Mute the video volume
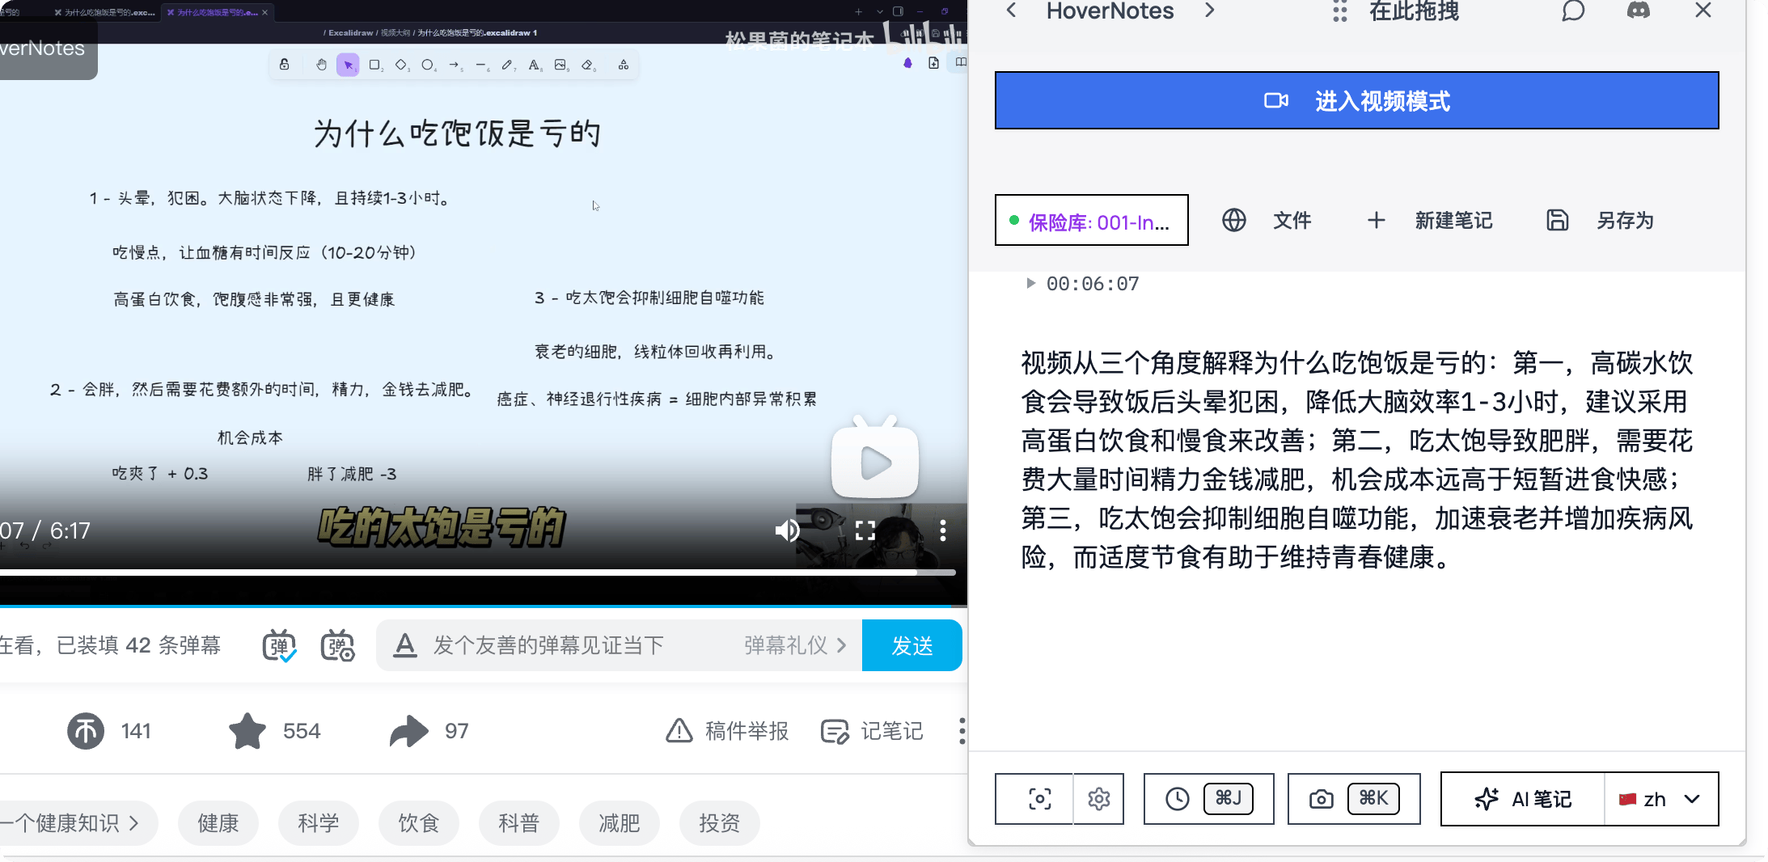The image size is (1768, 862). [x=786, y=530]
